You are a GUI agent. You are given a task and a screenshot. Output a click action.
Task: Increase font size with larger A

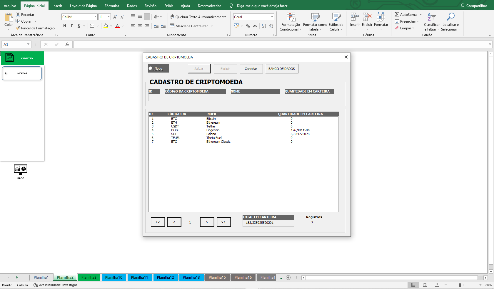(x=115, y=17)
